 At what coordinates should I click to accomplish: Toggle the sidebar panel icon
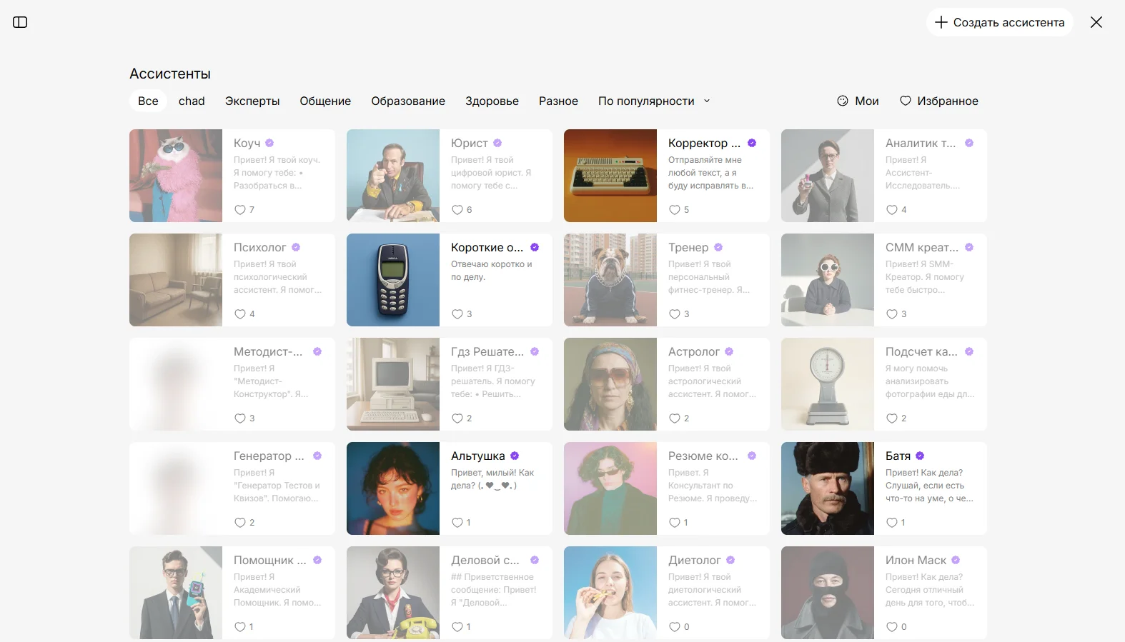tap(20, 22)
